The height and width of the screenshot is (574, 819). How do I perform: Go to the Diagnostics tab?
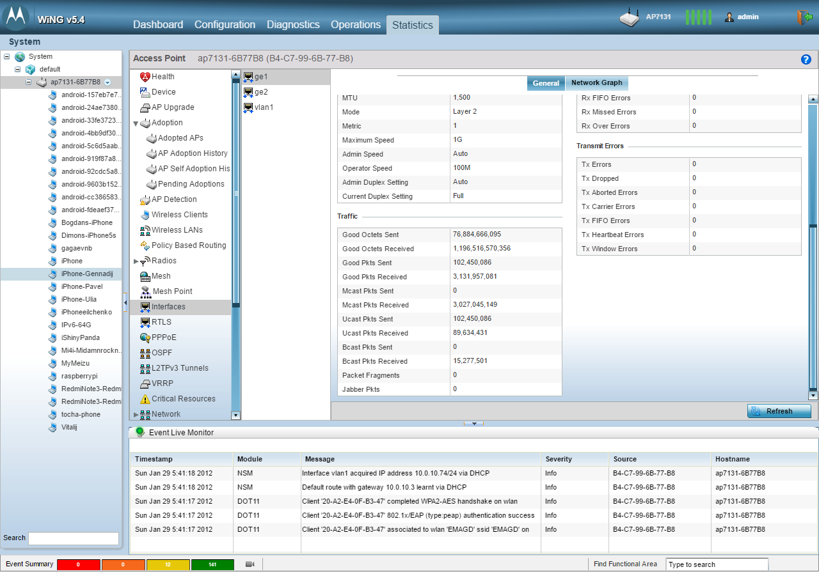(x=293, y=24)
